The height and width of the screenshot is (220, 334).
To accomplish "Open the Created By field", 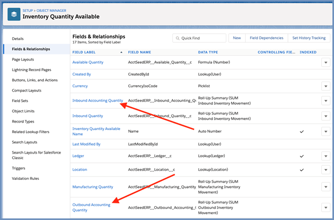I will tap(81, 74).
